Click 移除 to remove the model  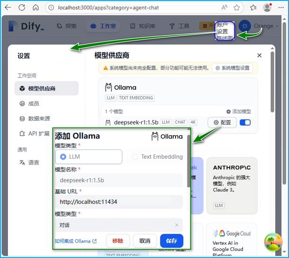(118, 241)
